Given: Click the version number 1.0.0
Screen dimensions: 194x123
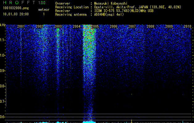Looking at the screenshot, I should pyautogui.click(x=42, y=3).
